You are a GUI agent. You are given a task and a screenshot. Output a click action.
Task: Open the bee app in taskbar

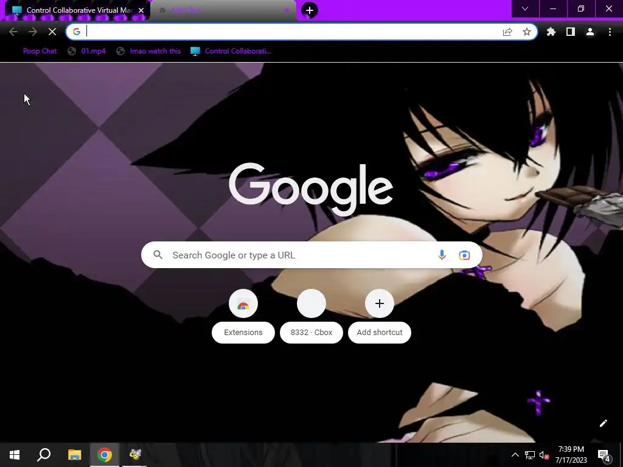click(134, 455)
